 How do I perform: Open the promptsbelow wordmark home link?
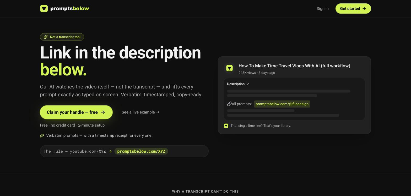[69, 9]
